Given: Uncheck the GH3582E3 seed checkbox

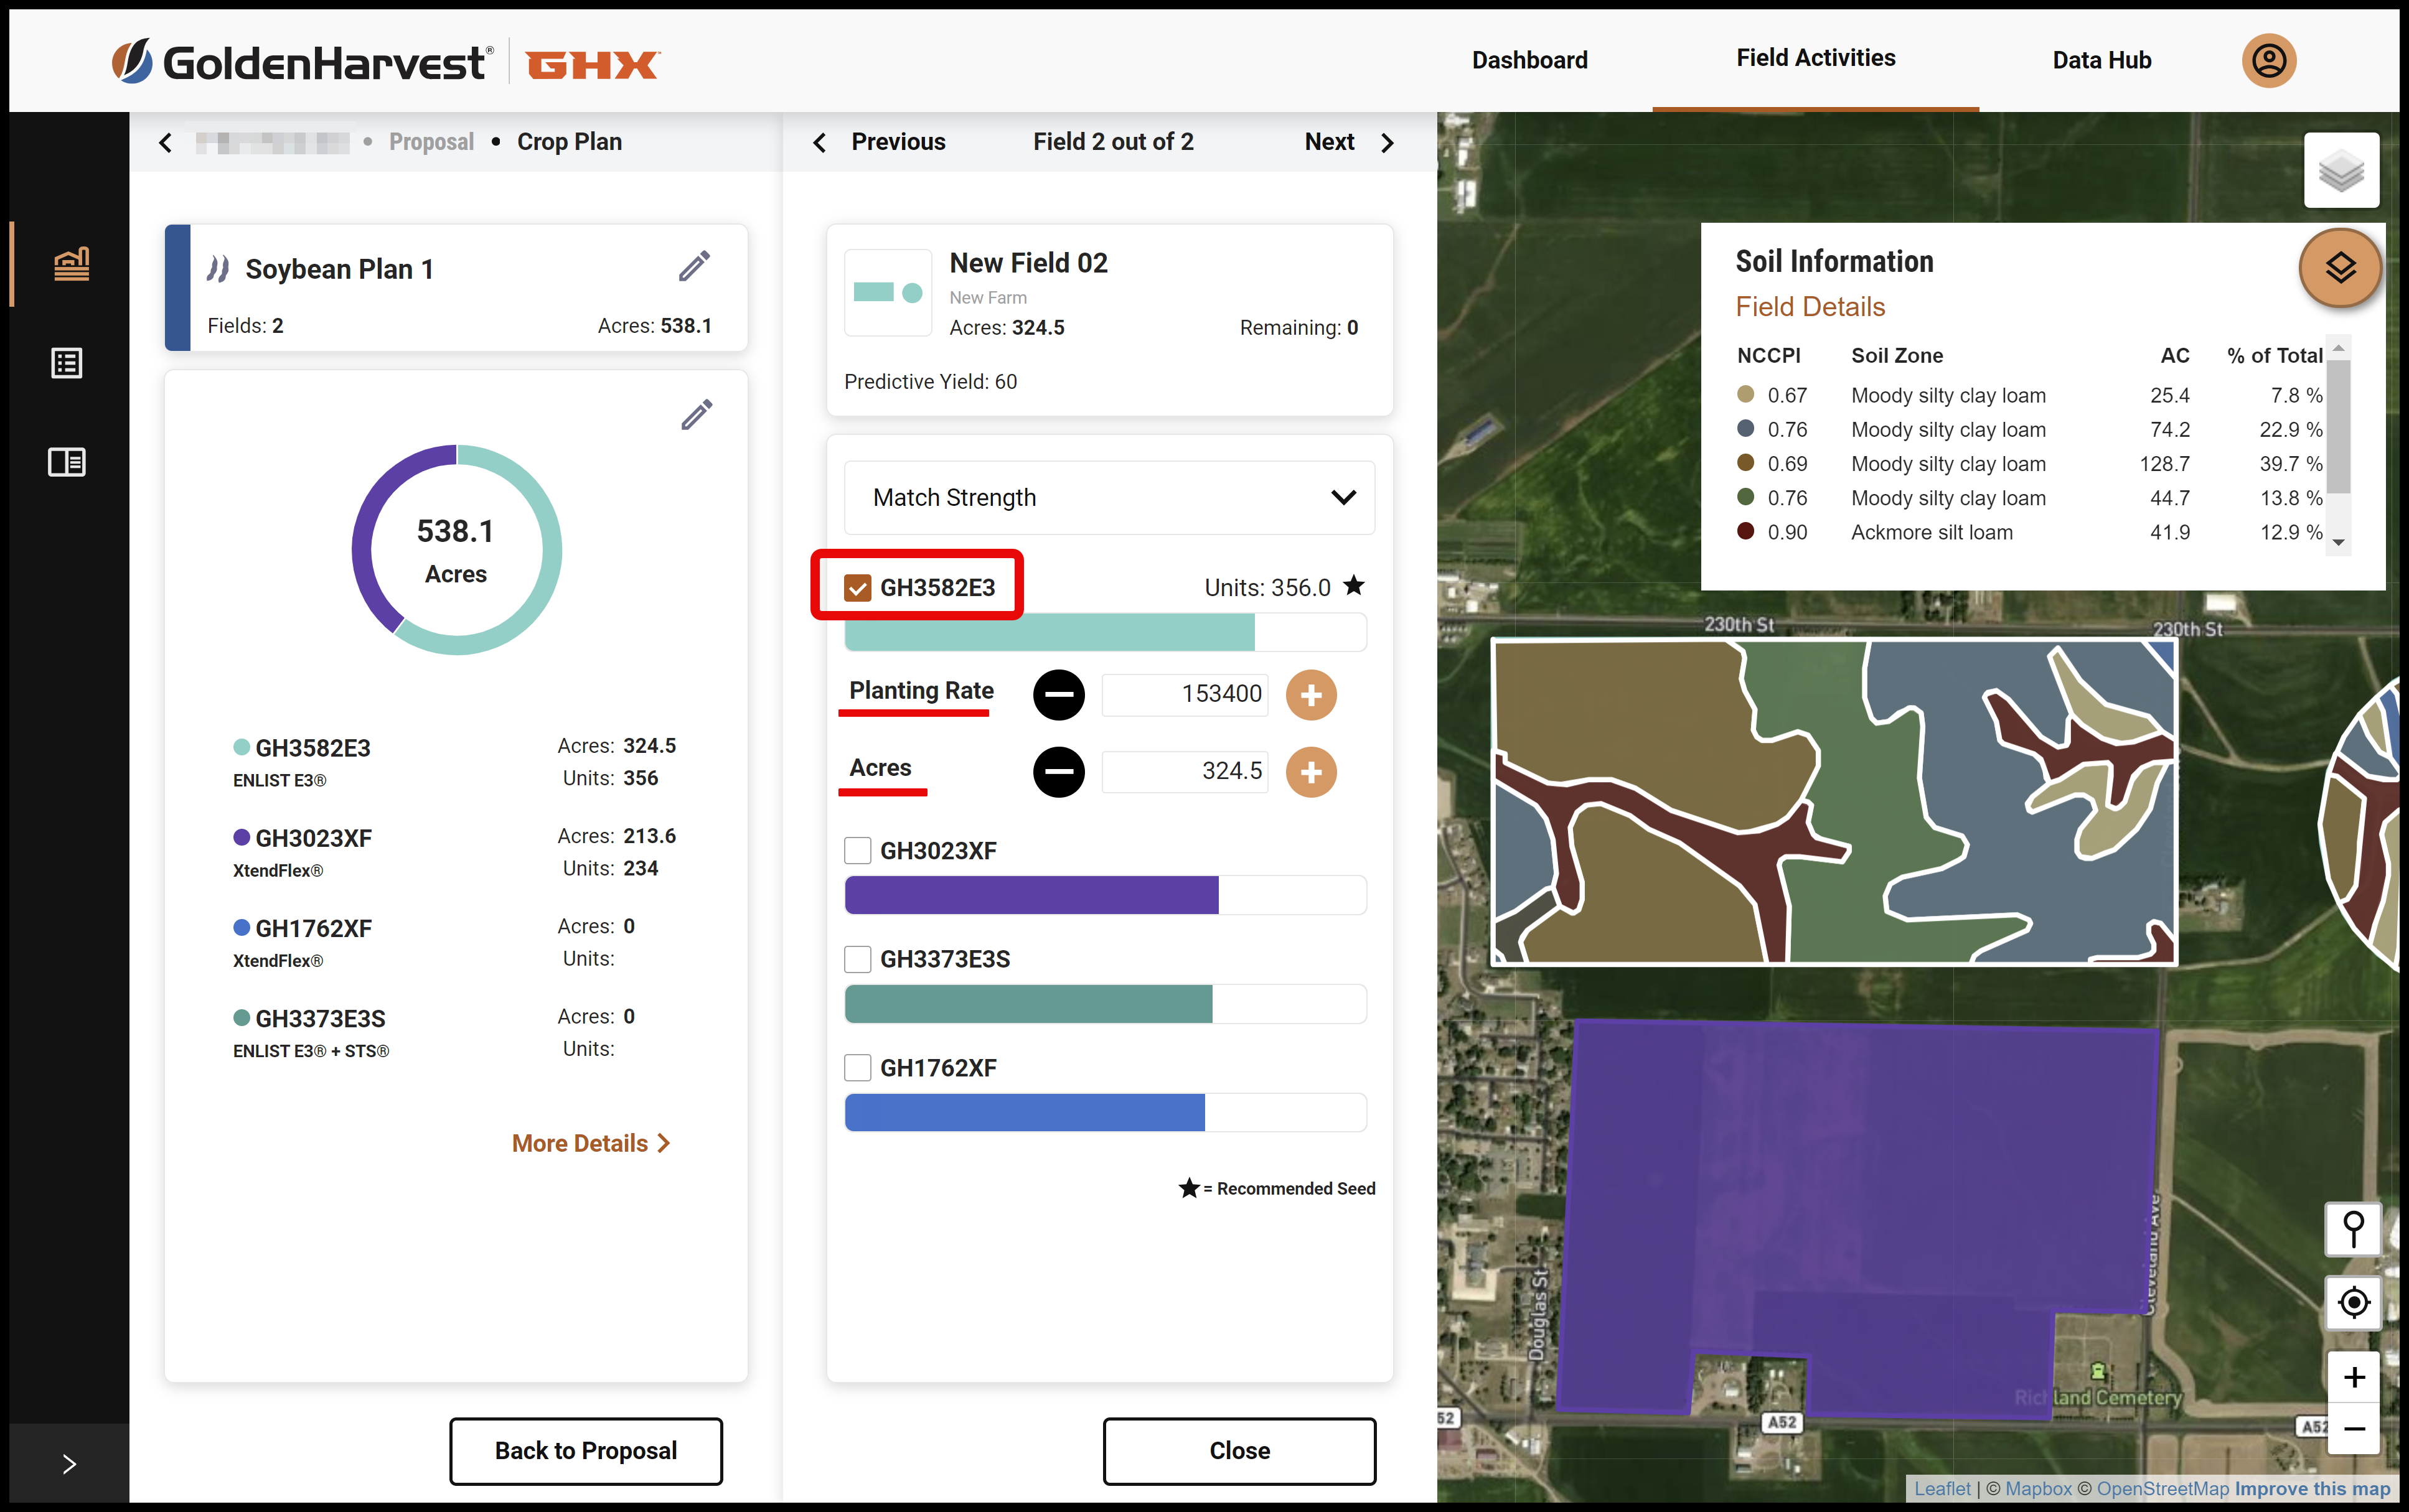Looking at the screenshot, I should (x=857, y=588).
